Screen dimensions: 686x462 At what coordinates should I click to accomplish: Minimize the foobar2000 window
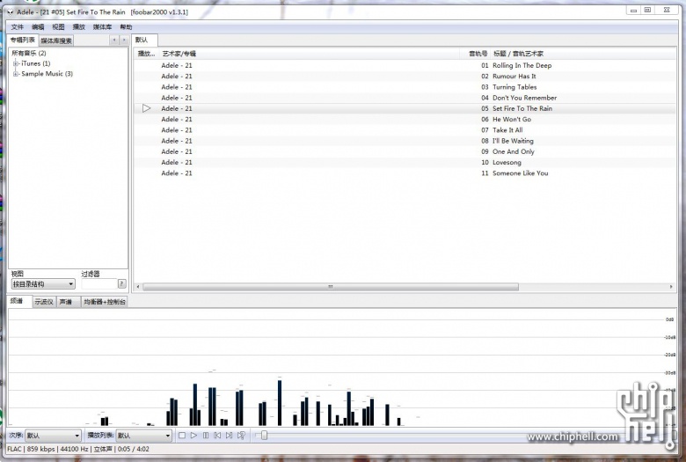[x=633, y=10]
